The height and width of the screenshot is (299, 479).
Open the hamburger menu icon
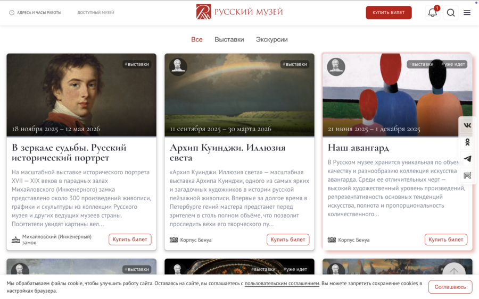tap(467, 13)
